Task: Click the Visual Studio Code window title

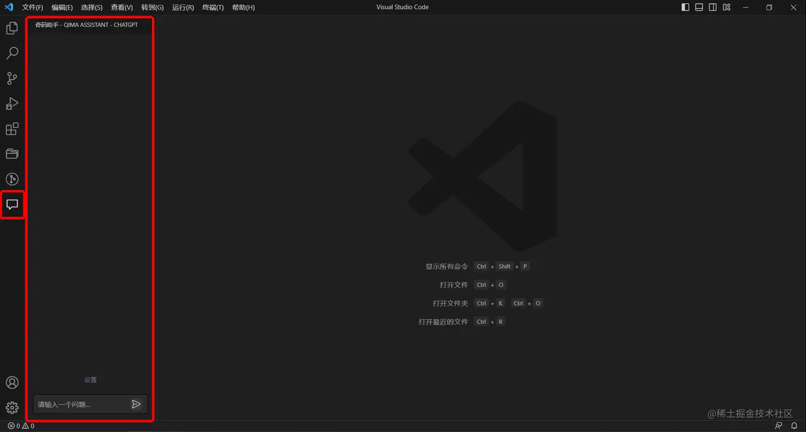Action: [x=402, y=7]
